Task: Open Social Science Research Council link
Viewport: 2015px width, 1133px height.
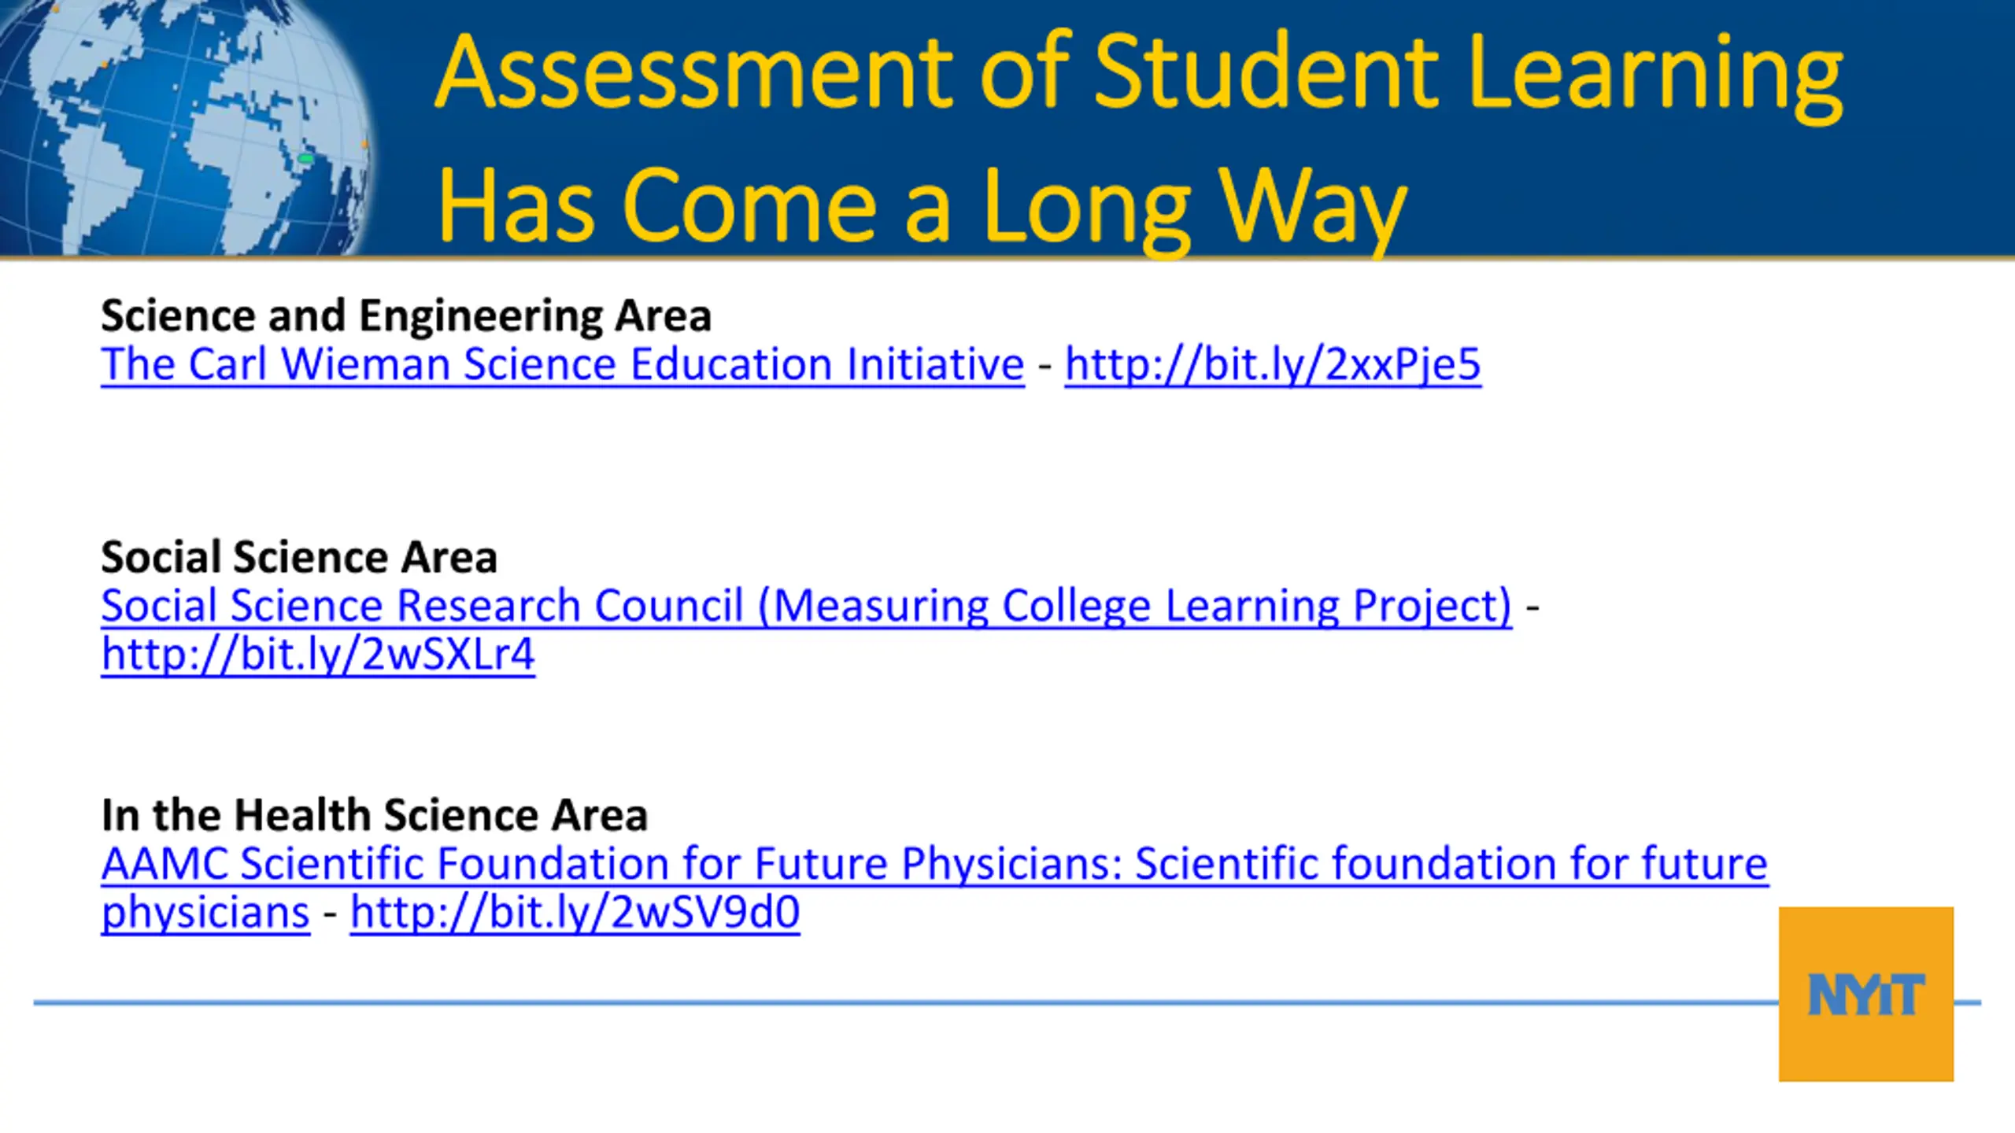Action: (806, 606)
